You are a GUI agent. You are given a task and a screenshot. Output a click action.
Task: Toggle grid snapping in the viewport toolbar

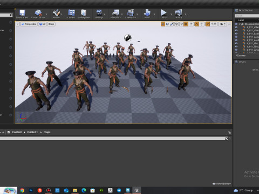pyautogui.click(x=186, y=24)
